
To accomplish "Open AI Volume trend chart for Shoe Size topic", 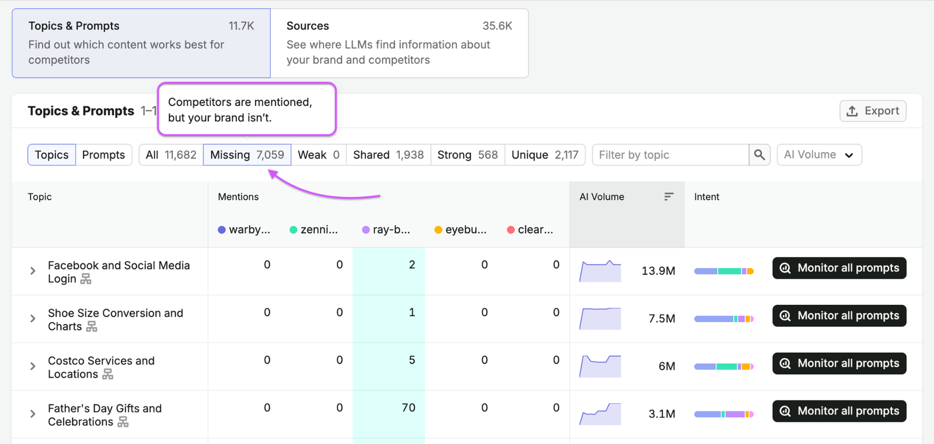I will click(600, 319).
